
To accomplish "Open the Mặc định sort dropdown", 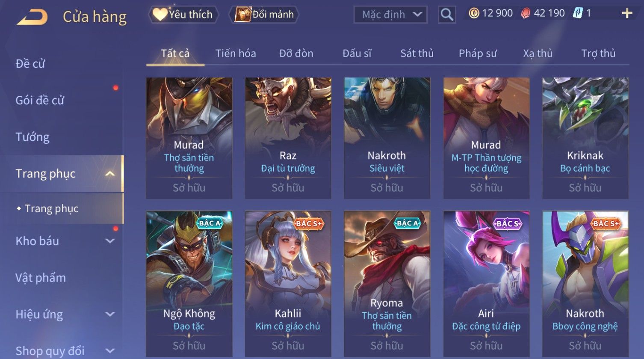I will point(390,15).
